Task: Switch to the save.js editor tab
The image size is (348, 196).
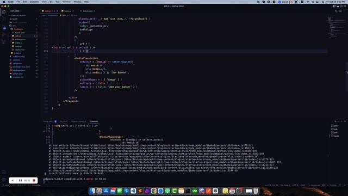Action: (x=67, y=11)
